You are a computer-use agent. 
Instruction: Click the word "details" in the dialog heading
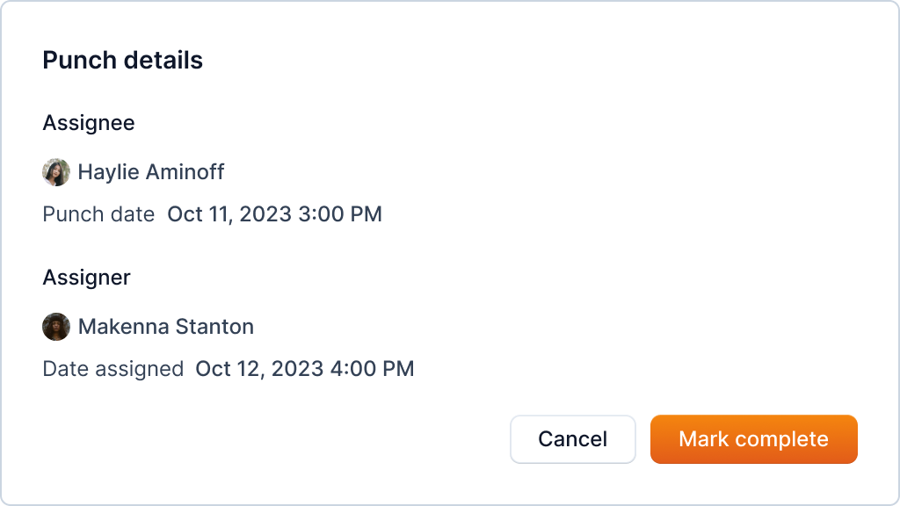pos(163,61)
